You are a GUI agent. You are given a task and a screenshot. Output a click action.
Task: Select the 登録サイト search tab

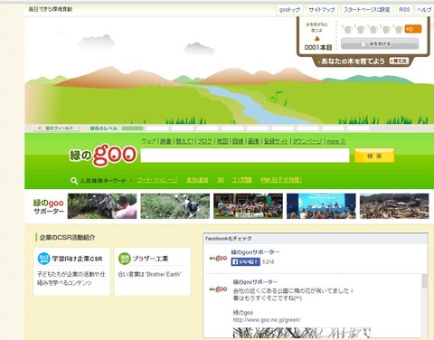276,141
